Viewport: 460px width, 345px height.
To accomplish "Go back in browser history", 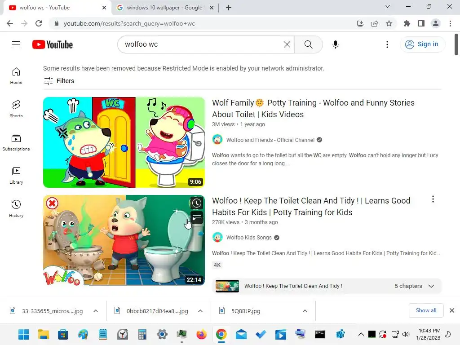I will click(10, 23).
